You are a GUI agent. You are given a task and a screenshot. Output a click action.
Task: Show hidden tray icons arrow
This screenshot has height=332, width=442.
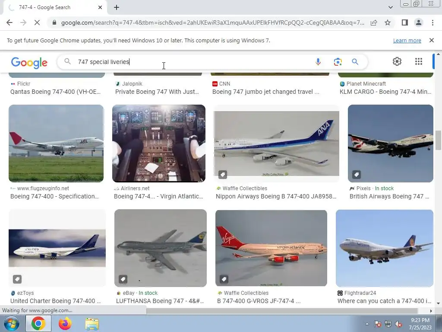pos(367,324)
